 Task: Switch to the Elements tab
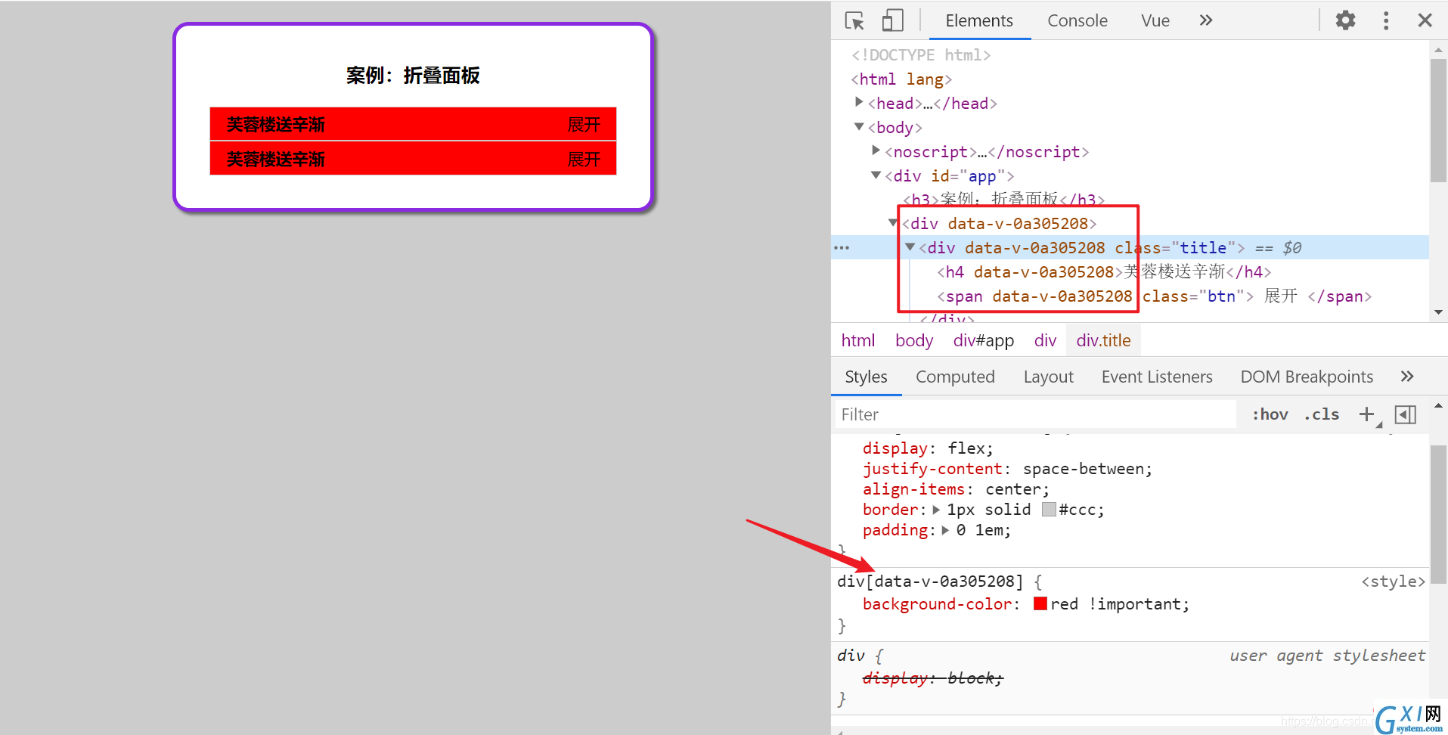click(x=979, y=20)
